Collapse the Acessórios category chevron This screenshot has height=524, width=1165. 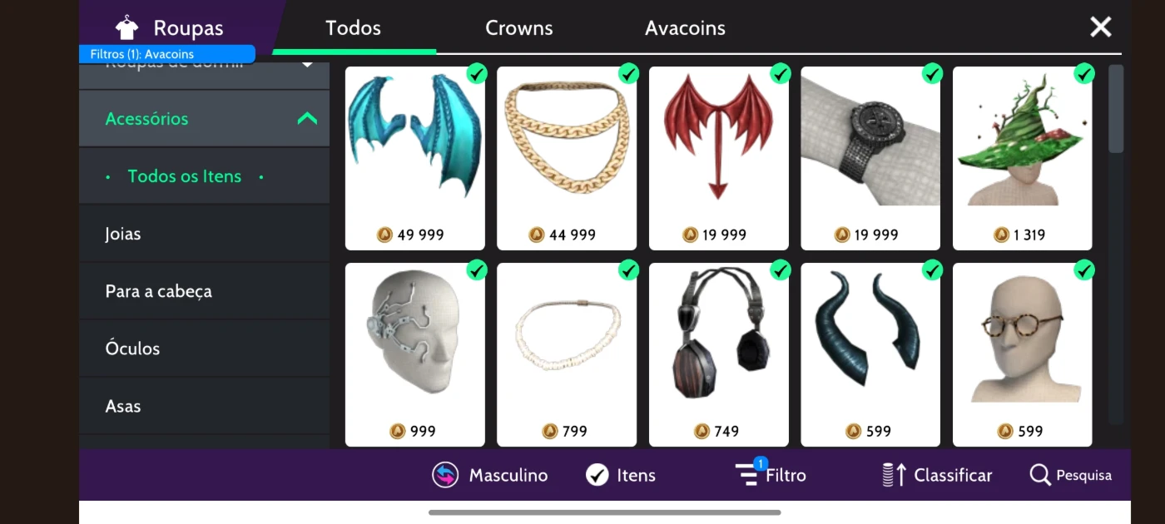pos(307,118)
